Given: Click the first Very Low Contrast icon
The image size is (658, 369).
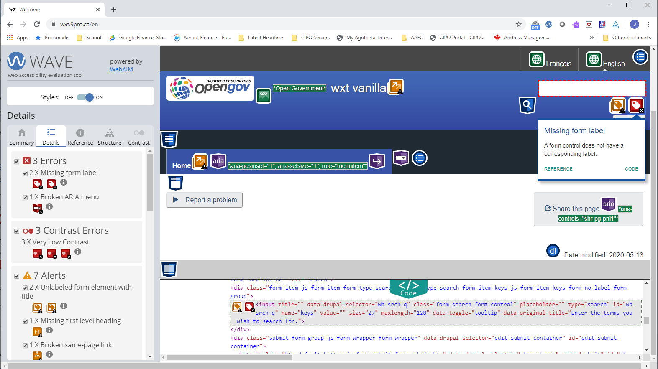Looking at the screenshot, I should (38, 253).
